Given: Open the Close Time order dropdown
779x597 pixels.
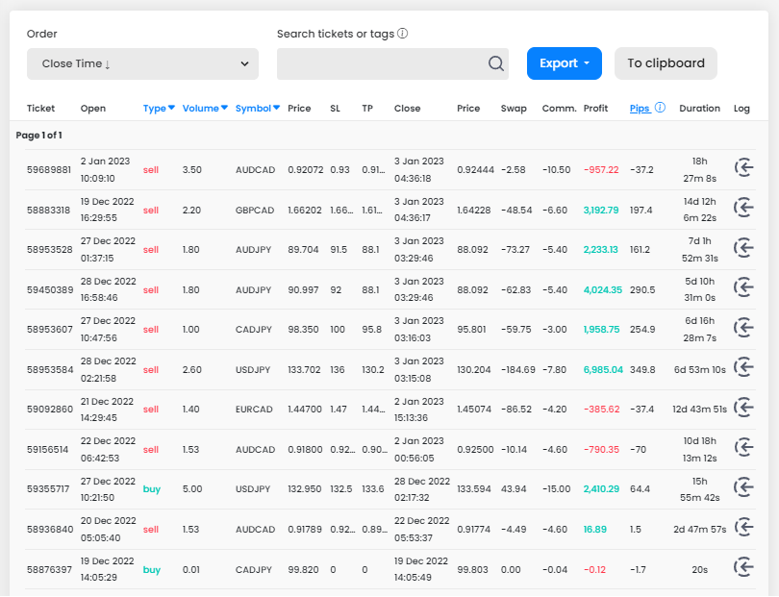Looking at the screenshot, I should [142, 63].
